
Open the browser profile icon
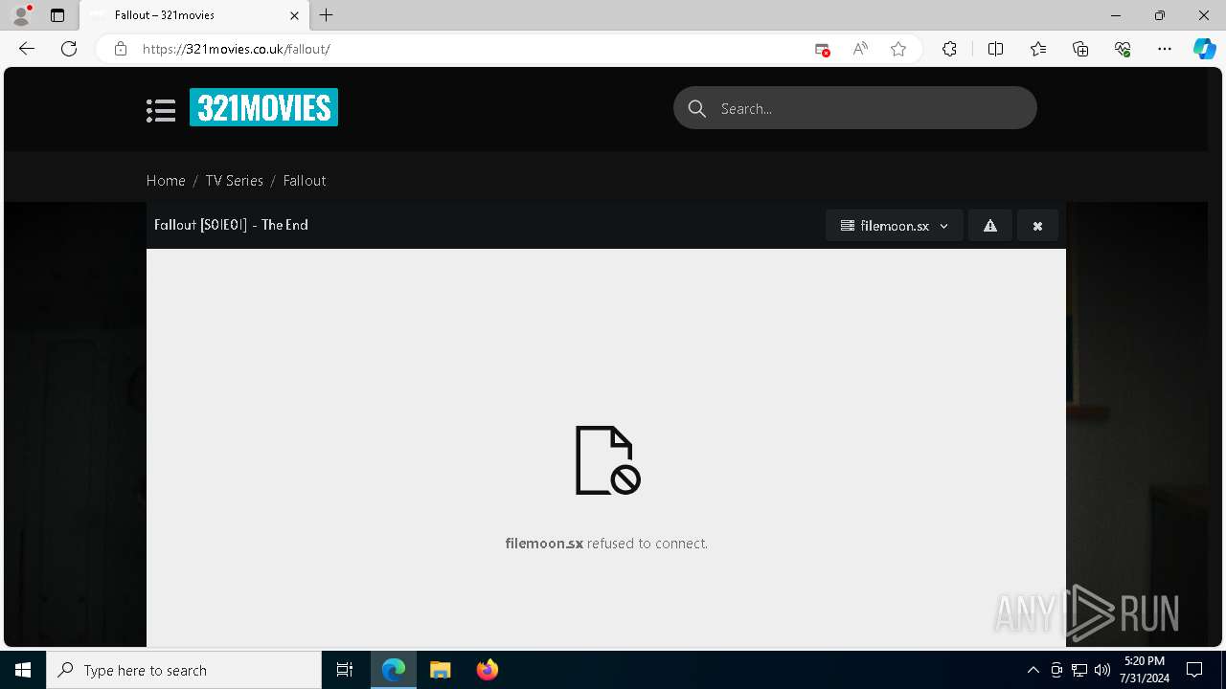tap(21, 15)
